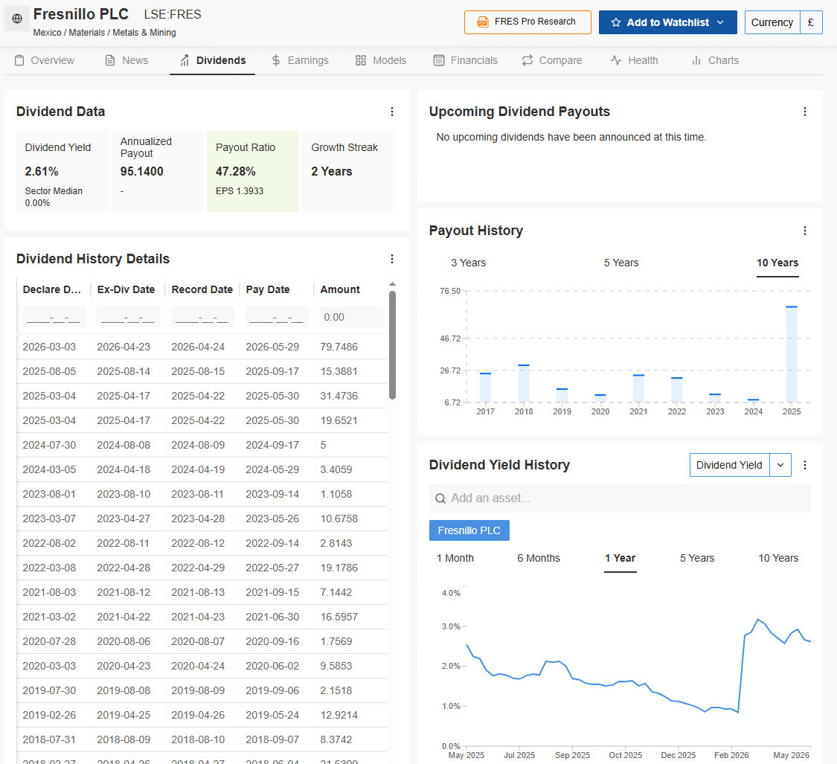Sort by the Declare Date column header

coord(52,289)
